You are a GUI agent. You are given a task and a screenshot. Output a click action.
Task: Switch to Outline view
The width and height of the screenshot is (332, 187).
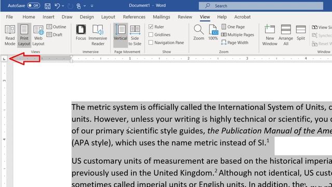[x=57, y=26]
